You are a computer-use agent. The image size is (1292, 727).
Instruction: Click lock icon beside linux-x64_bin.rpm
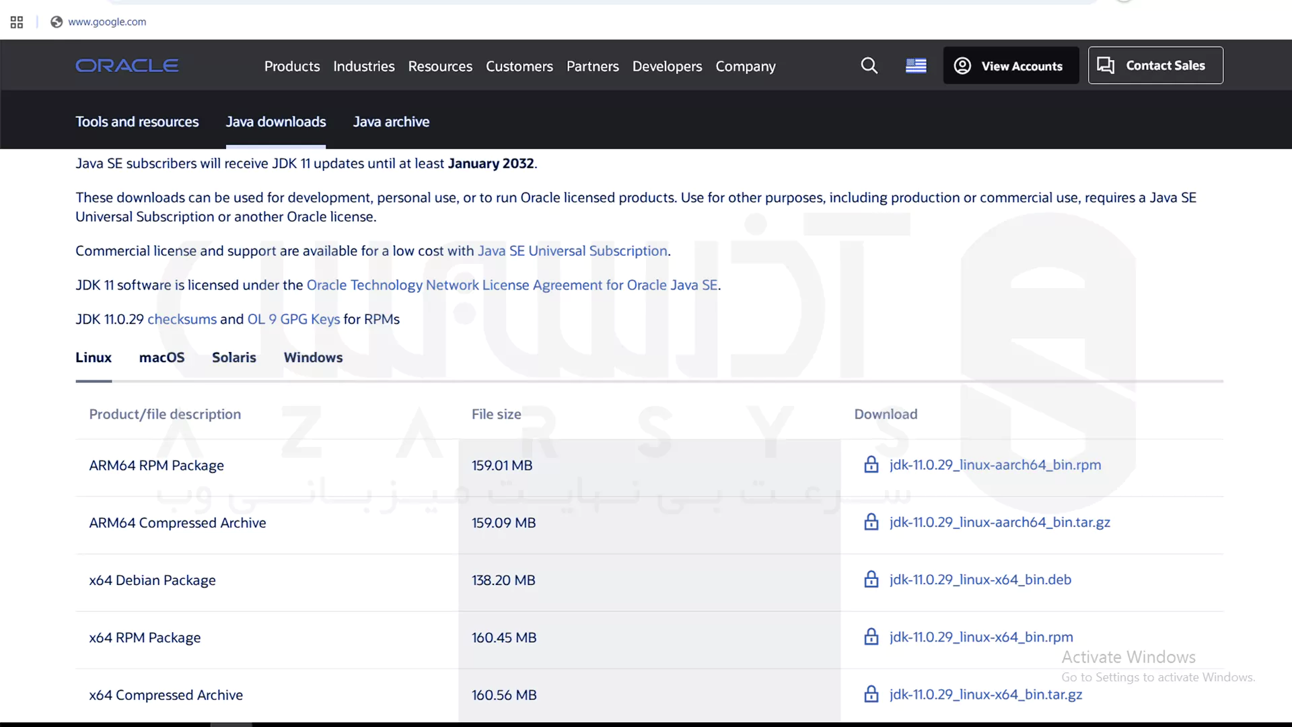click(871, 637)
